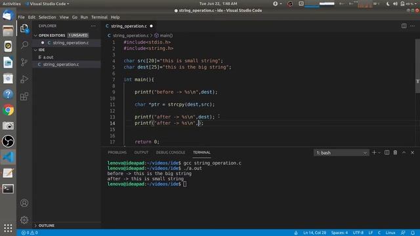
Task: Open the Extensions view
Action: 24,96
